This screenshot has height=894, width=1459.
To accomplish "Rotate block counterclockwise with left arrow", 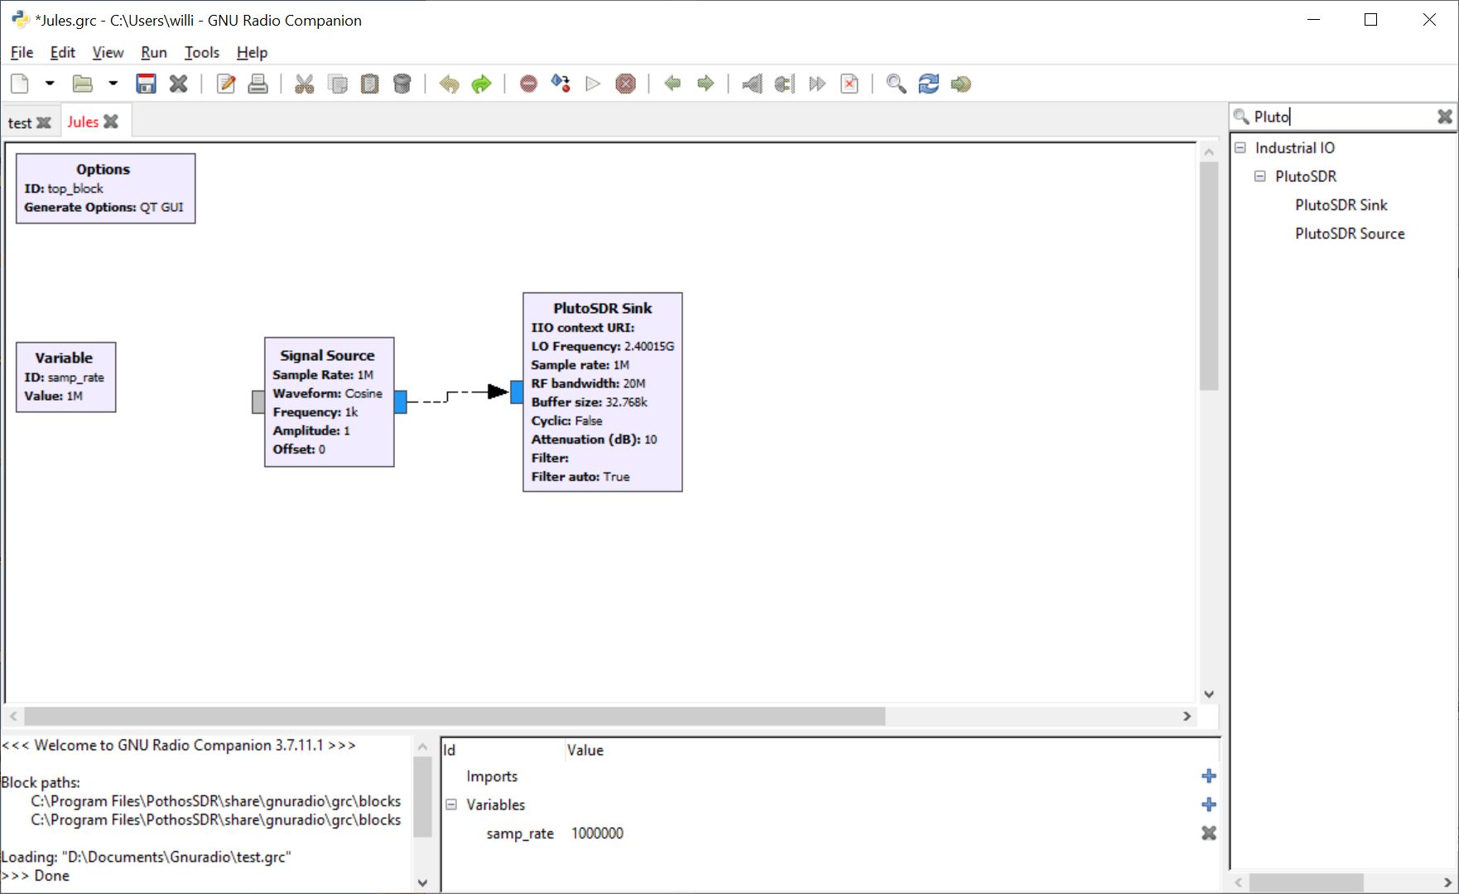I will pos(672,84).
